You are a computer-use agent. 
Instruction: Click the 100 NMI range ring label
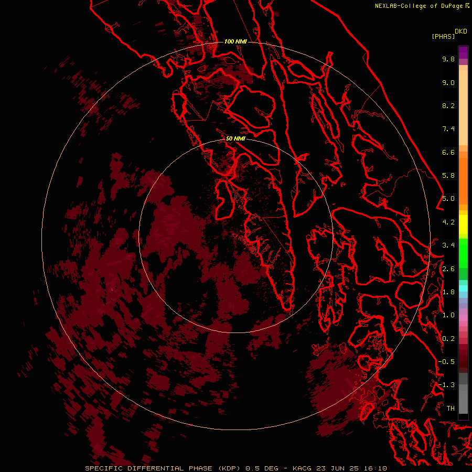(x=235, y=41)
